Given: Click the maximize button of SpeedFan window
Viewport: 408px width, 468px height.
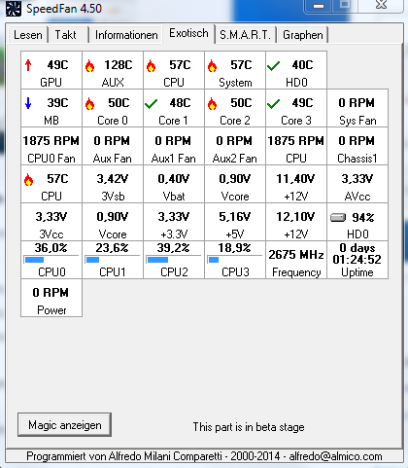Looking at the screenshot, I should click(x=345, y=5).
